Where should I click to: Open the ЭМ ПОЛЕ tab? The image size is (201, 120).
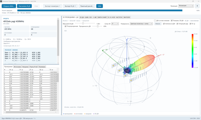127,17
